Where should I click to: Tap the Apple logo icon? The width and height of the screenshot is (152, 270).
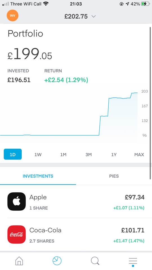click(17, 201)
